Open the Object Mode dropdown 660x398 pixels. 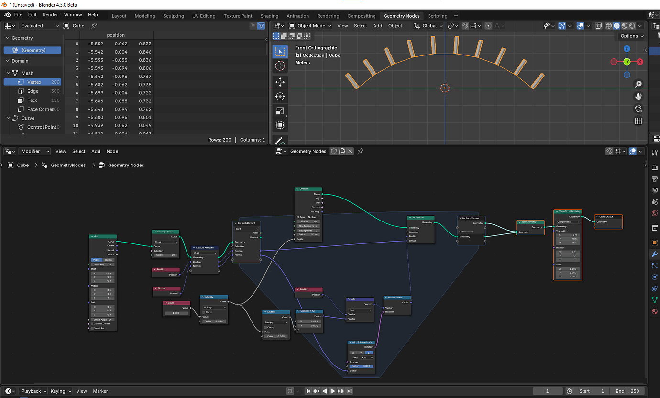pyautogui.click(x=311, y=26)
